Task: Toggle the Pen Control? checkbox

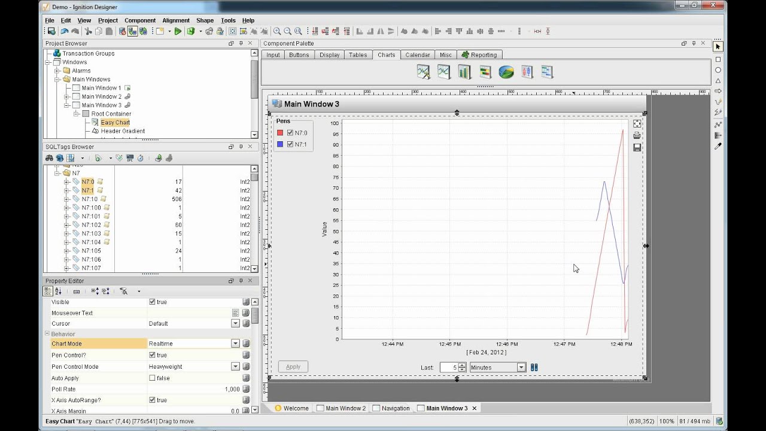Action: pos(152,355)
